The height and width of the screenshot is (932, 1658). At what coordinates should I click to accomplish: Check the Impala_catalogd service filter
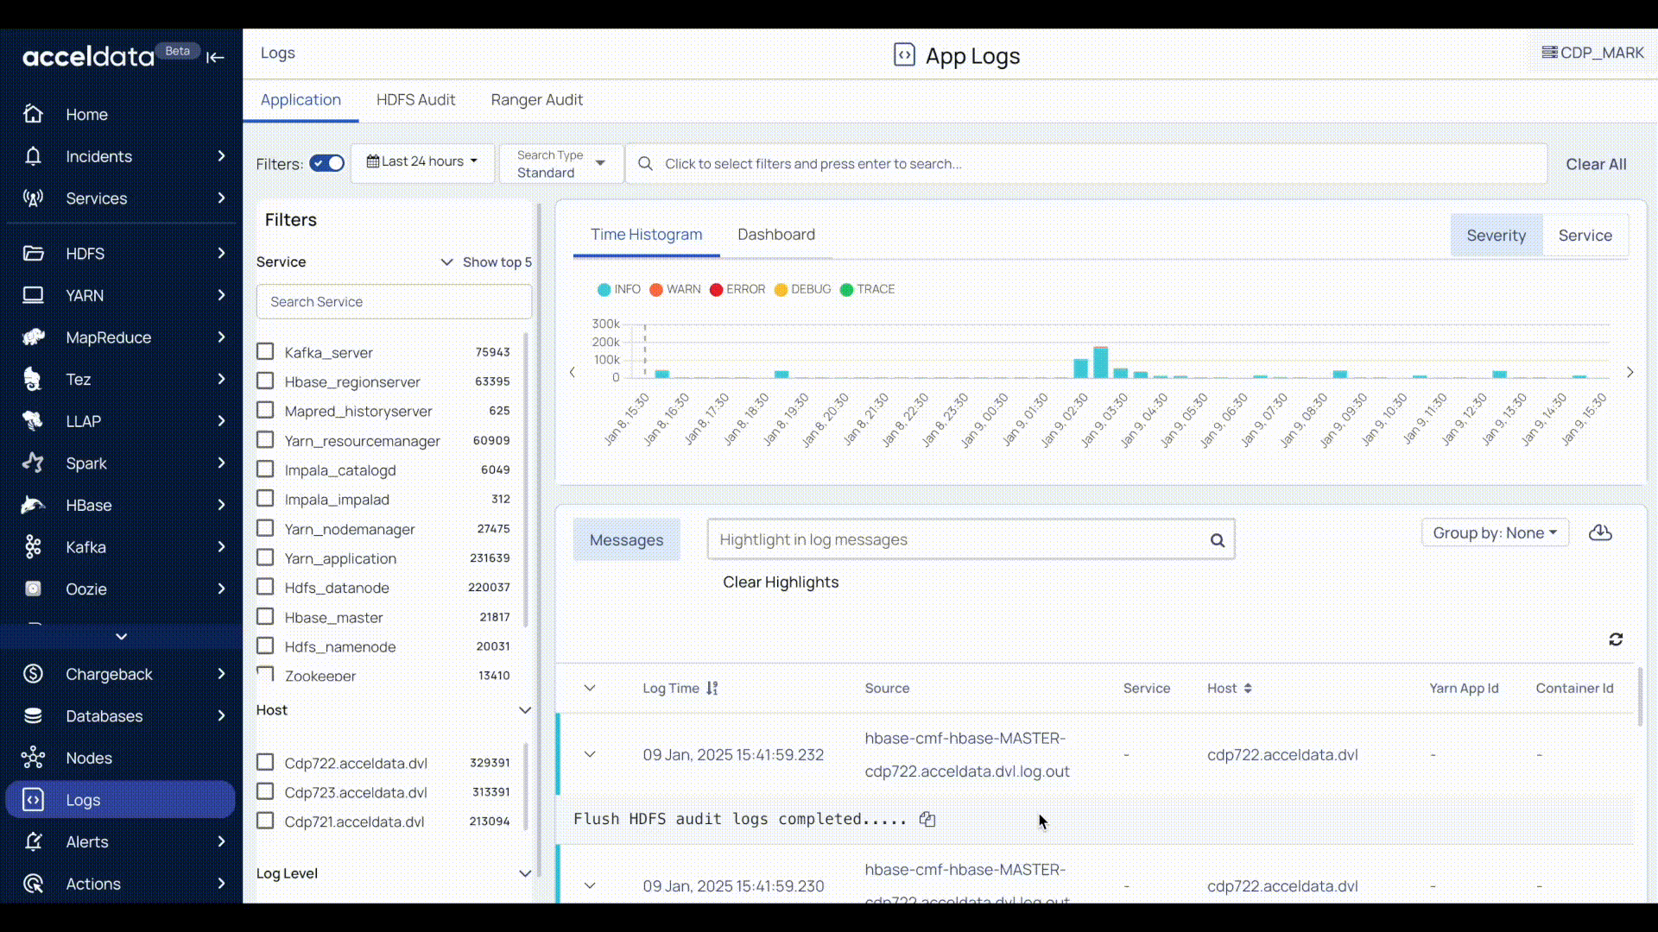click(x=265, y=469)
